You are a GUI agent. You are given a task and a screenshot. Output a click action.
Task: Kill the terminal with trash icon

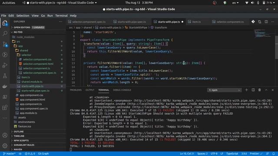(x=260, y=90)
